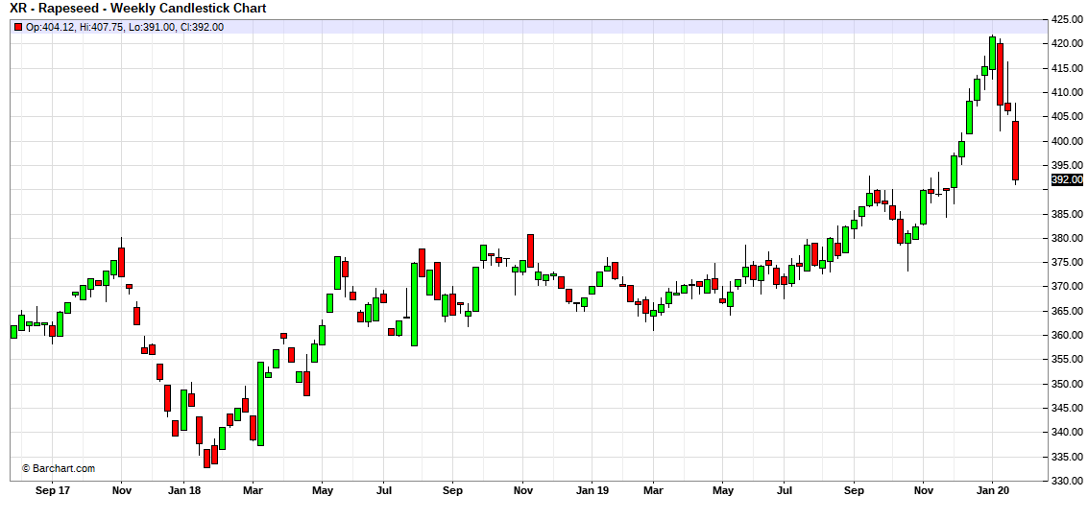Click the lowest red candle near 333
Viewport: 1088px width, 520px height.
pyautogui.click(x=206, y=458)
